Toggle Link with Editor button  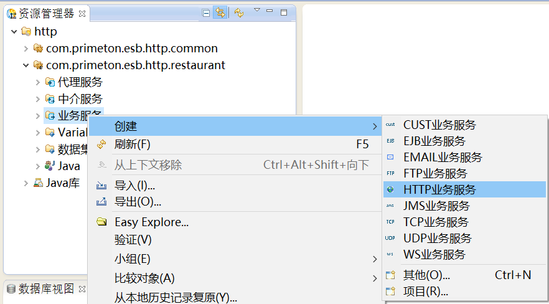pos(220,13)
